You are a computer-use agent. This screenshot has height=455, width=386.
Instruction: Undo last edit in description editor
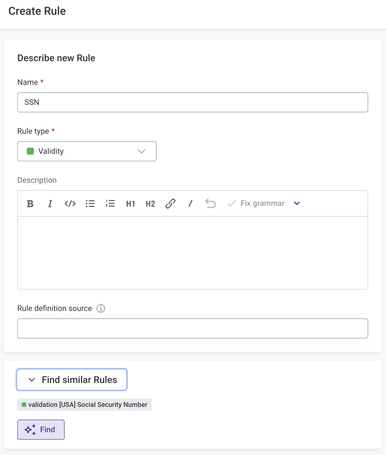coord(211,204)
